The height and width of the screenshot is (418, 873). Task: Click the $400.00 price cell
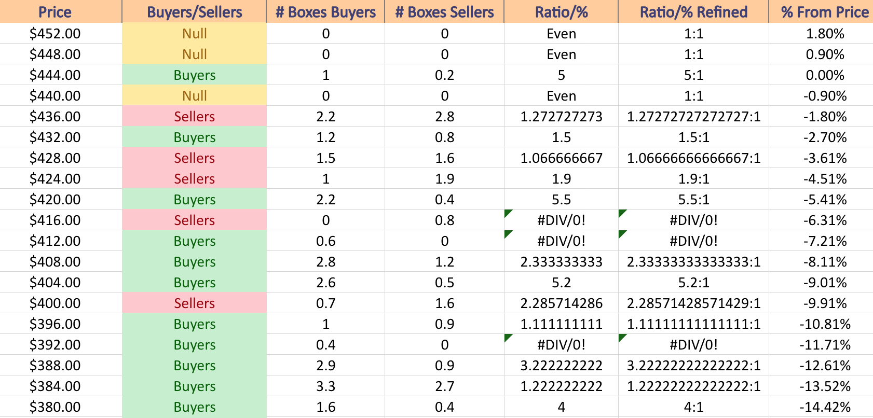tap(61, 303)
